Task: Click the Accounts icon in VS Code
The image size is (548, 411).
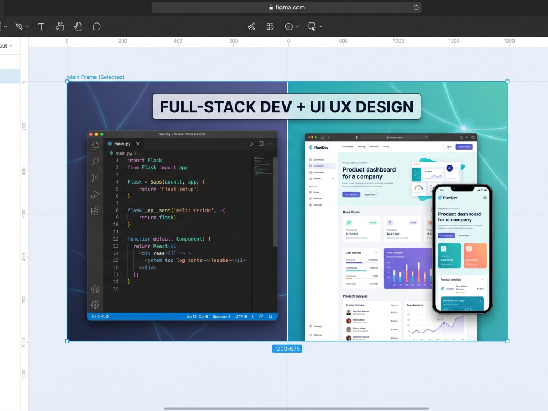Action: [x=95, y=289]
